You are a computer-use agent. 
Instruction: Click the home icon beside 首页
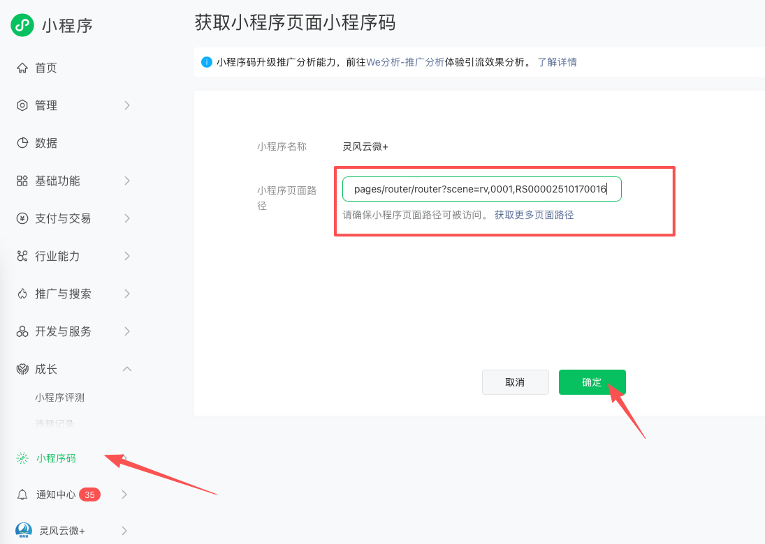pyautogui.click(x=22, y=68)
